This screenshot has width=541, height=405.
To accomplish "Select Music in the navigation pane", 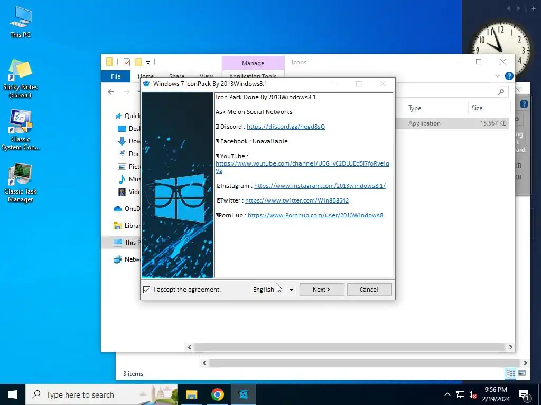I will (129, 179).
